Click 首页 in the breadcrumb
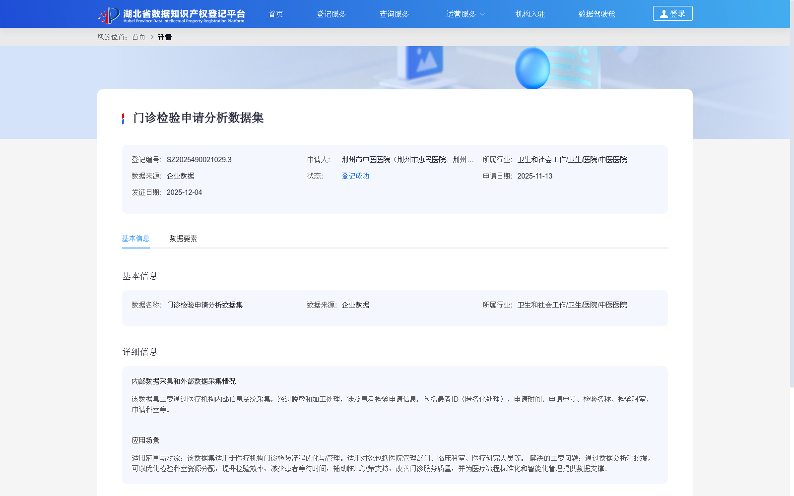The width and height of the screenshot is (794, 496). click(138, 37)
